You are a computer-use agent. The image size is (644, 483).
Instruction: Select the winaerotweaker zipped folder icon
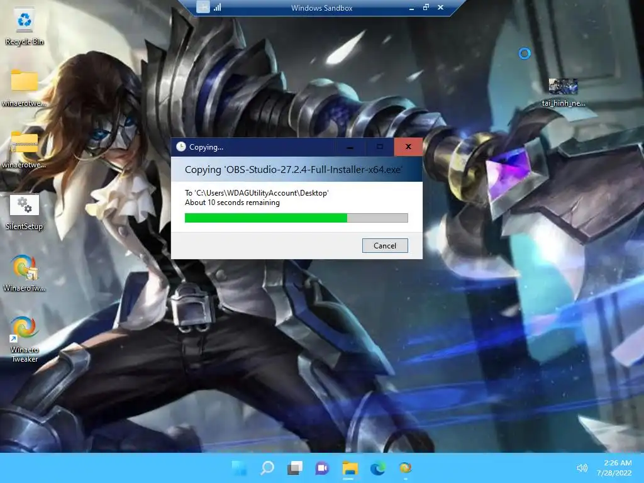coord(25,143)
